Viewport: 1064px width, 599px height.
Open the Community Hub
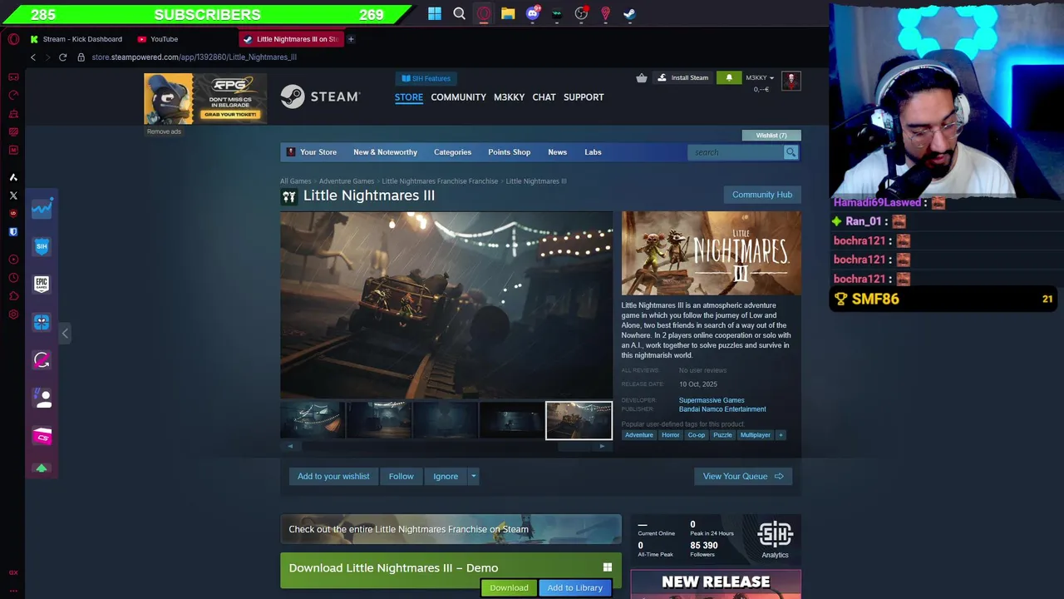(x=762, y=195)
